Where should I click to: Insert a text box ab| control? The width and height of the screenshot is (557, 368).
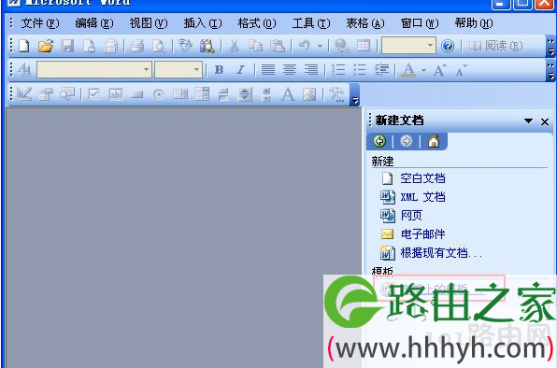116,94
